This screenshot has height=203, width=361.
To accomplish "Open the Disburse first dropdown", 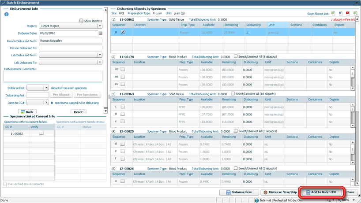I will (46, 88).
